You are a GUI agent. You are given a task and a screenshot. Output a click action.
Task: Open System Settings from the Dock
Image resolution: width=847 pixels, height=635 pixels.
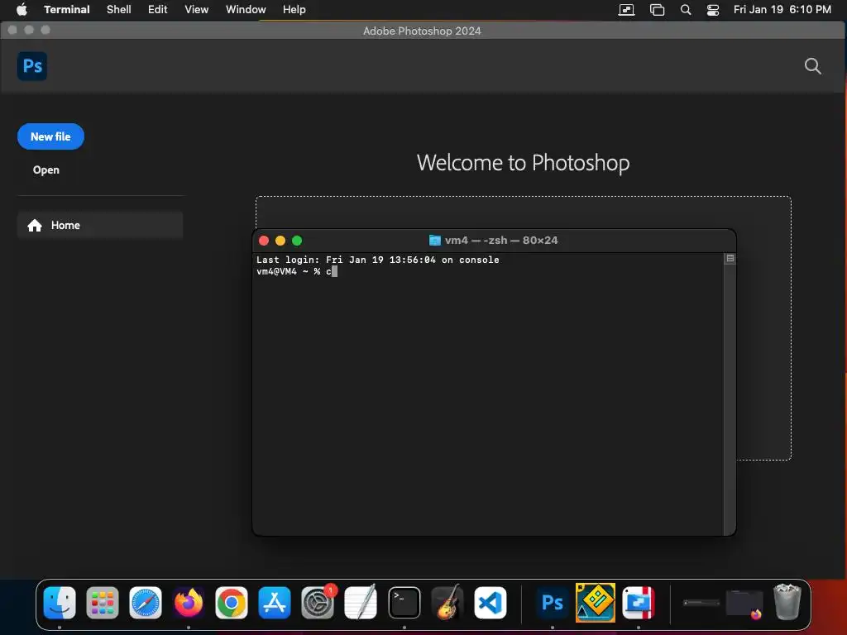coord(318,603)
